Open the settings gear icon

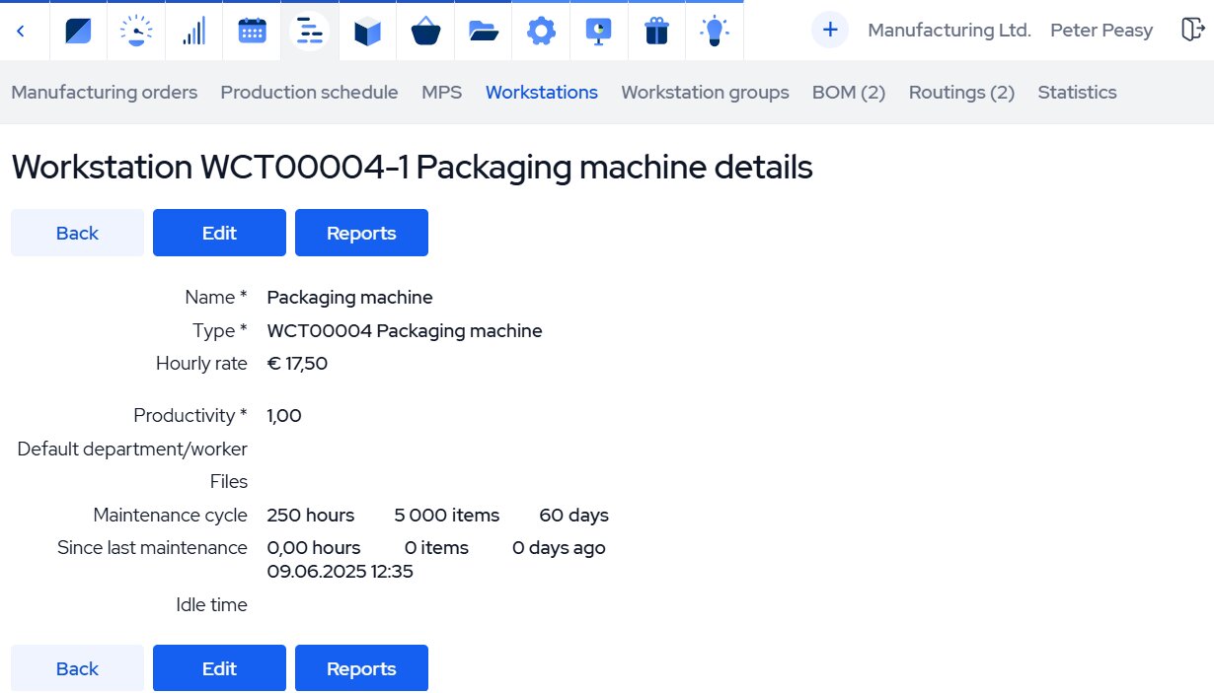(541, 32)
